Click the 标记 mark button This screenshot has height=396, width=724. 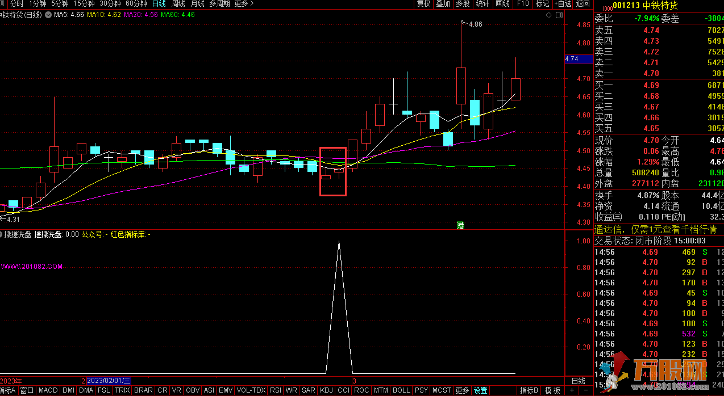click(542, 3)
